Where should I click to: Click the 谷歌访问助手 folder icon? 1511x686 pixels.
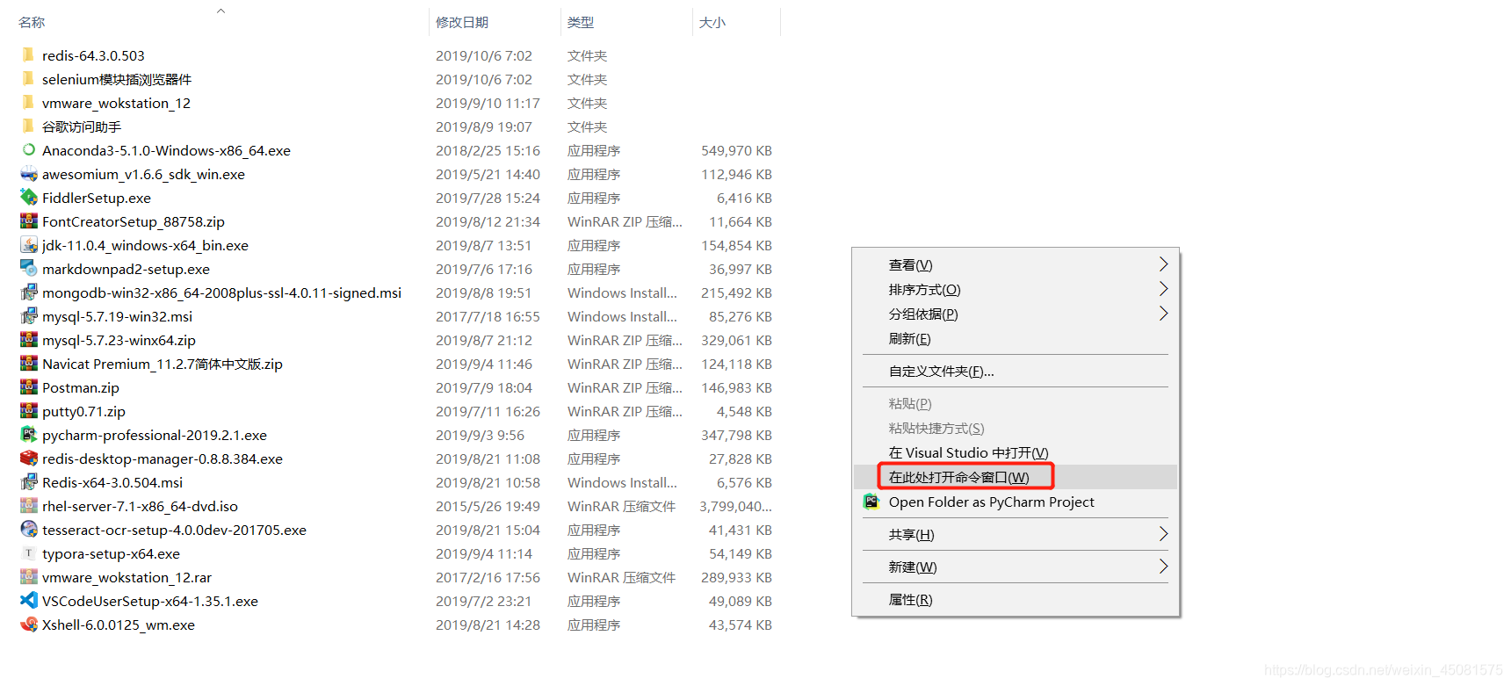(x=28, y=126)
